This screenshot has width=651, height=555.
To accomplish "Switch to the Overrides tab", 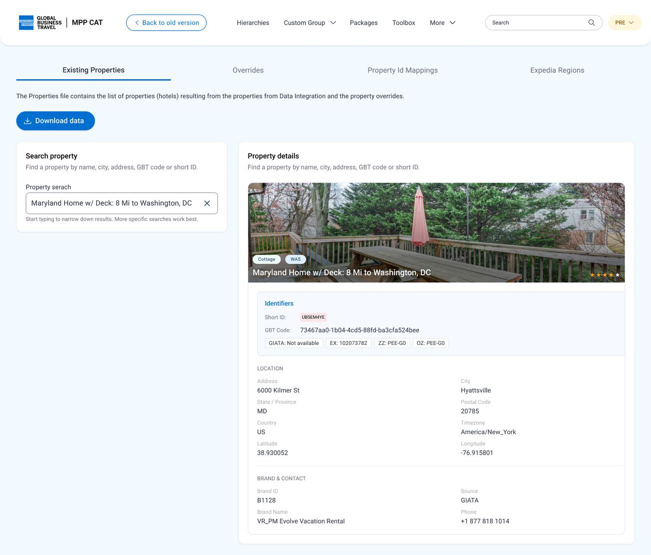I will tap(248, 70).
